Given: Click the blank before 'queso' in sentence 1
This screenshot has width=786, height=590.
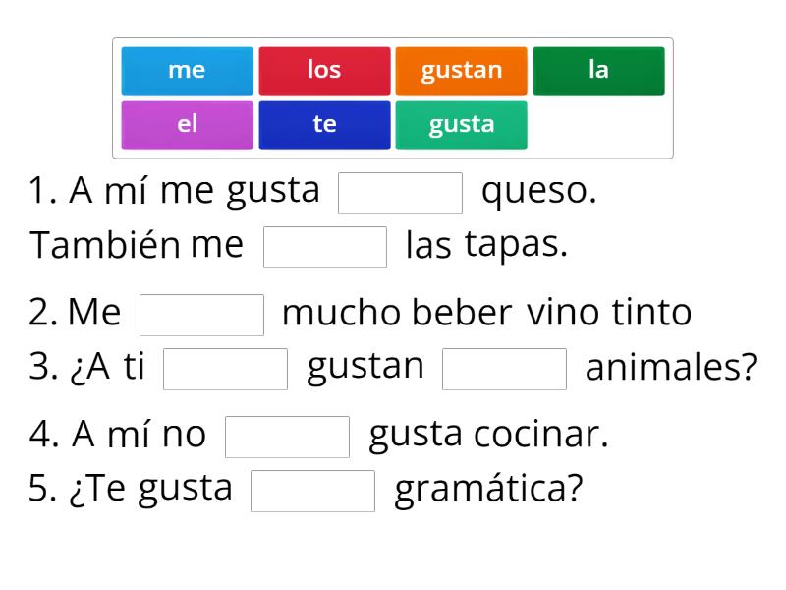Looking at the screenshot, I should point(401,193).
